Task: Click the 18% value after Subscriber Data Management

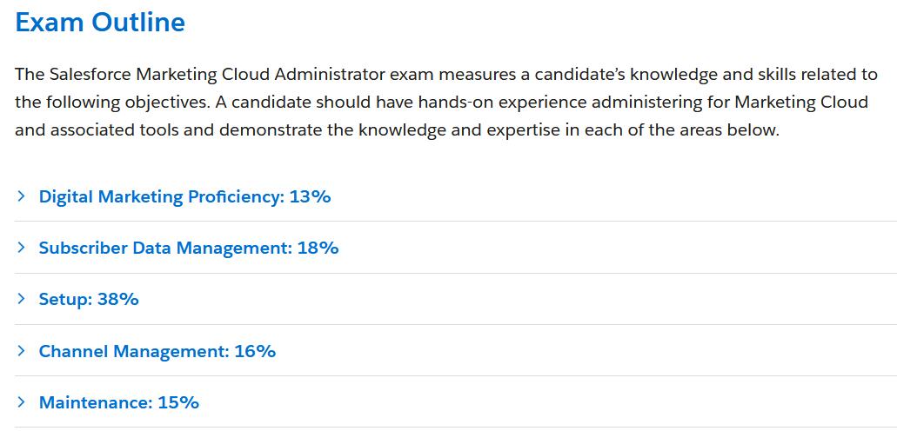Action: point(318,248)
